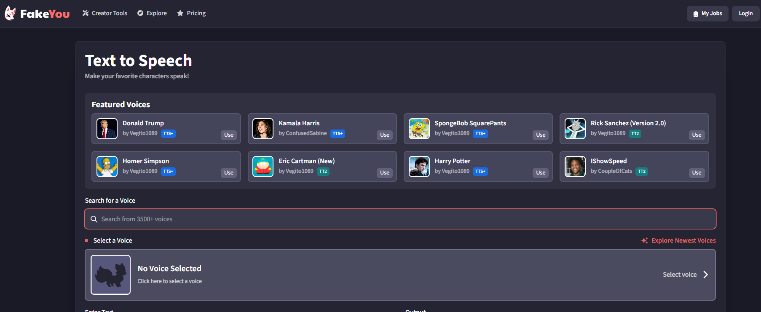Click the Rick Sanchez avatar
761x312 pixels.
pyautogui.click(x=575, y=129)
